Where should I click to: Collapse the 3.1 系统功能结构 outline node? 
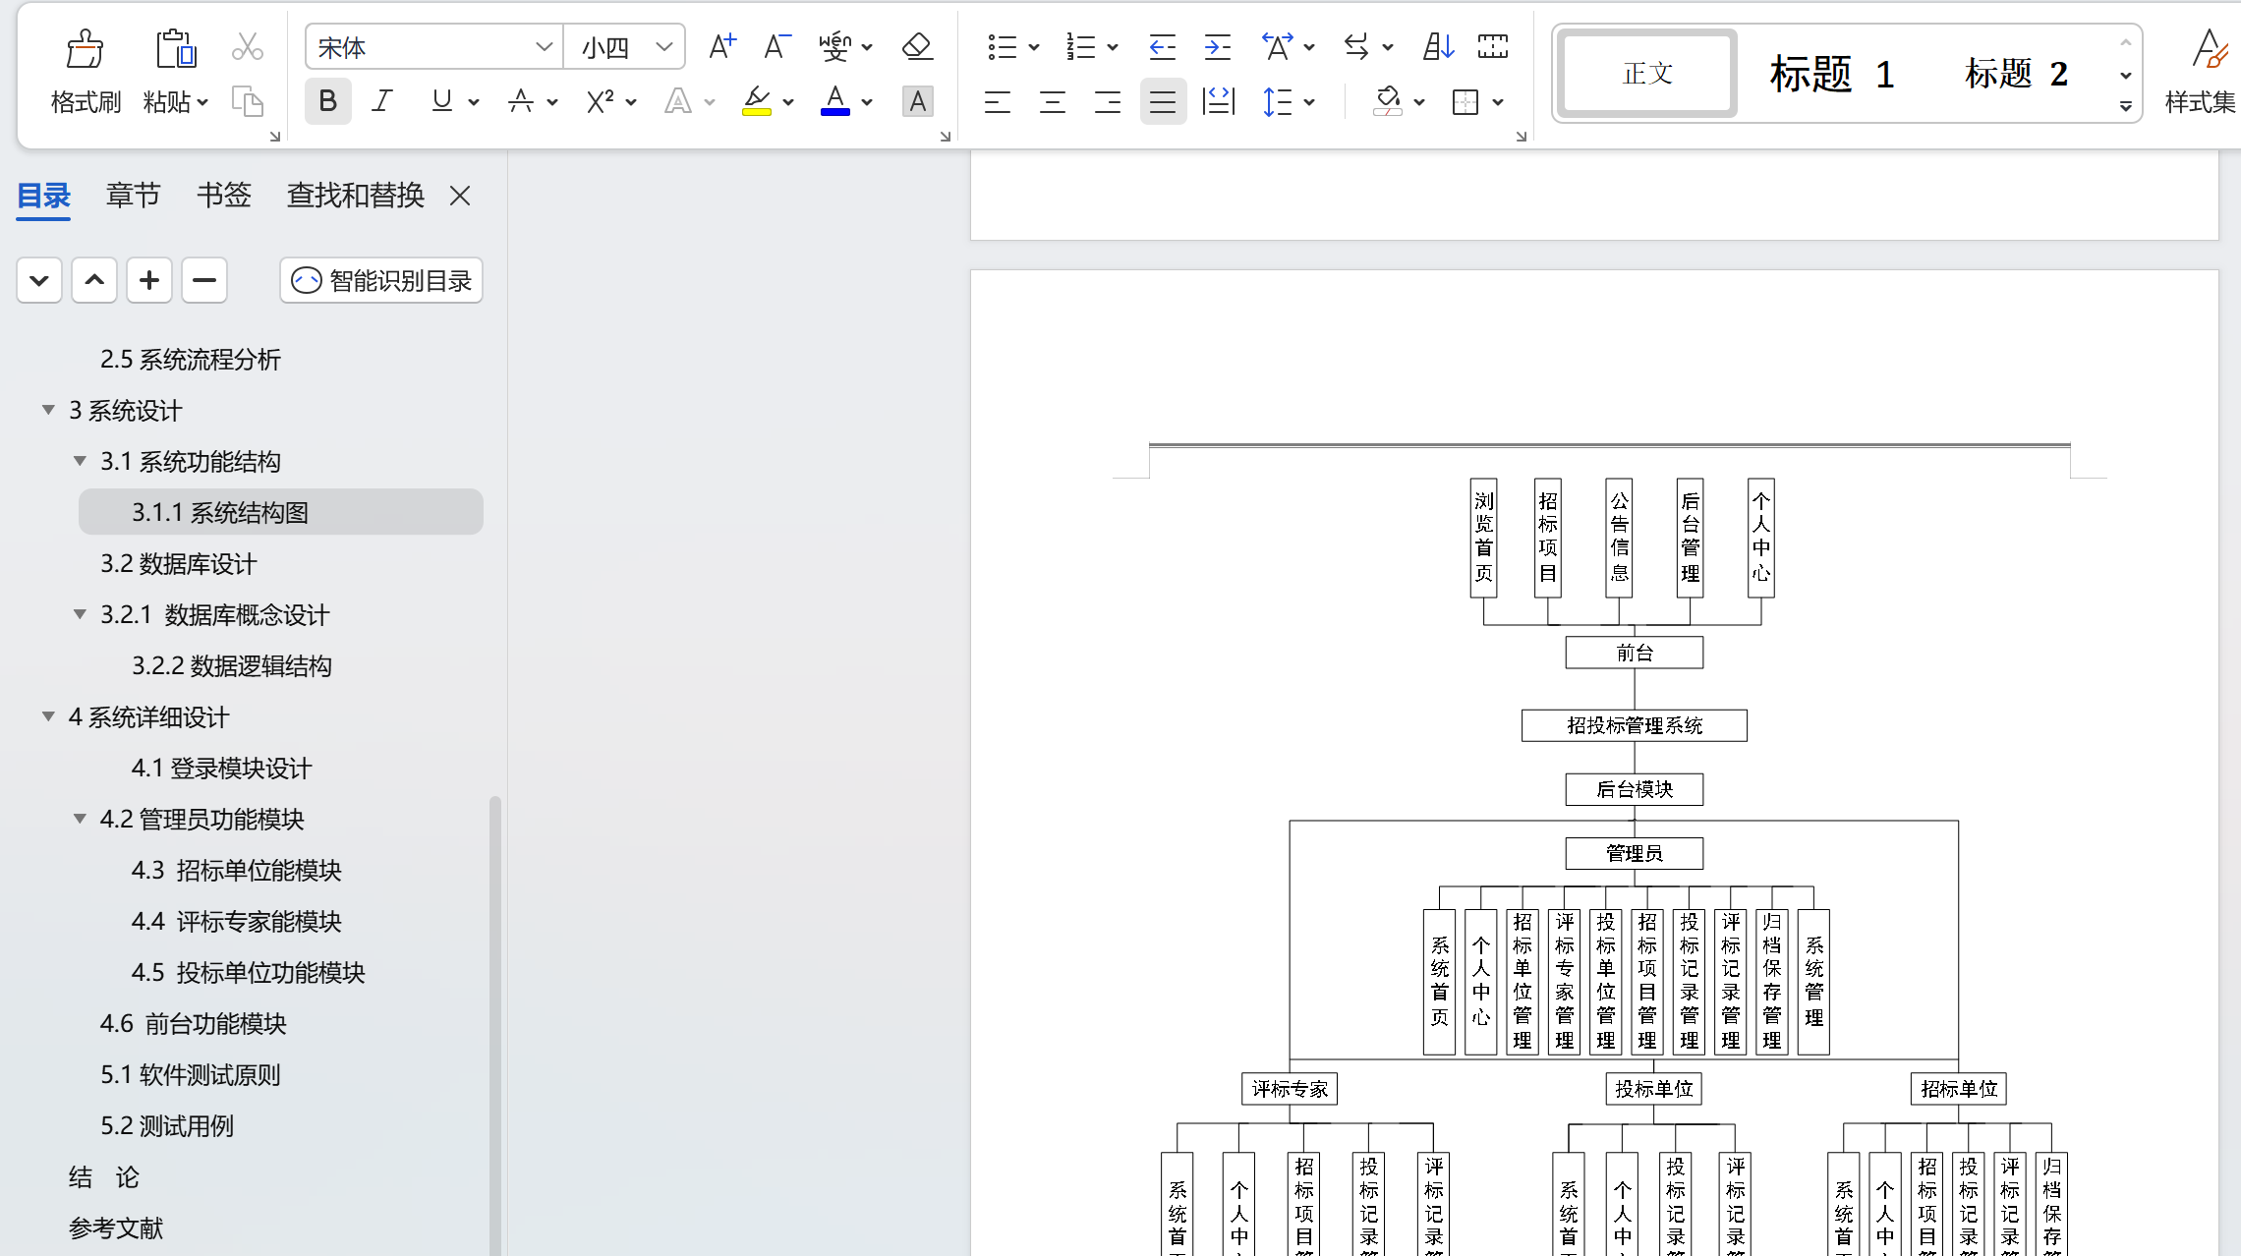(80, 461)
